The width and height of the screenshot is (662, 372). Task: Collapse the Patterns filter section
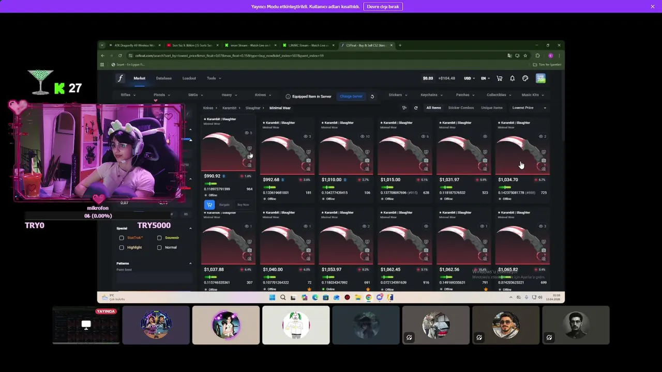pos(190,263)
